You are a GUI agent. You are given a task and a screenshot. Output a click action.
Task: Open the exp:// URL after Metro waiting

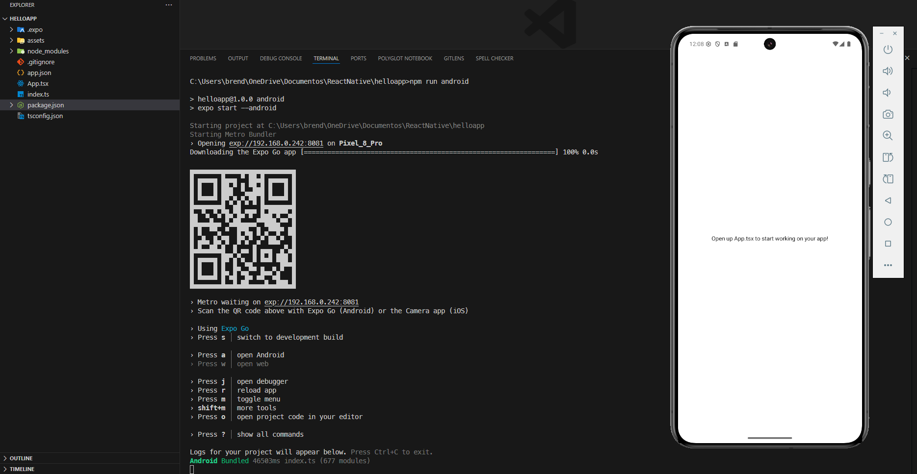[311, 302]
